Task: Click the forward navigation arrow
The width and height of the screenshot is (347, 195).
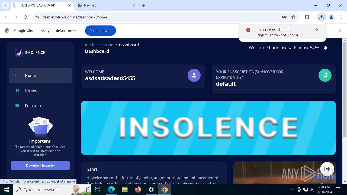Action: [16, 17]
